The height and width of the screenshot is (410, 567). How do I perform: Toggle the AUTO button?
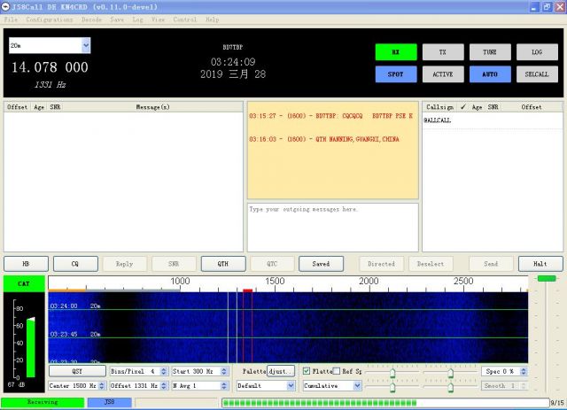[x=490, y=74]
